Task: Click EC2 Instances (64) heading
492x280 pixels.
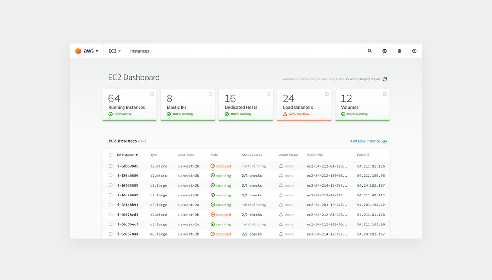Action: click(127, 141)
